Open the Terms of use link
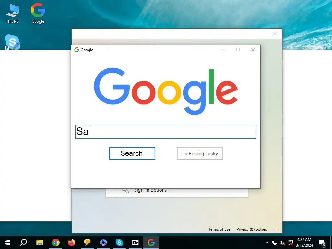The height and width of the screenshot is (249, 332). click(x=219, y=229)
